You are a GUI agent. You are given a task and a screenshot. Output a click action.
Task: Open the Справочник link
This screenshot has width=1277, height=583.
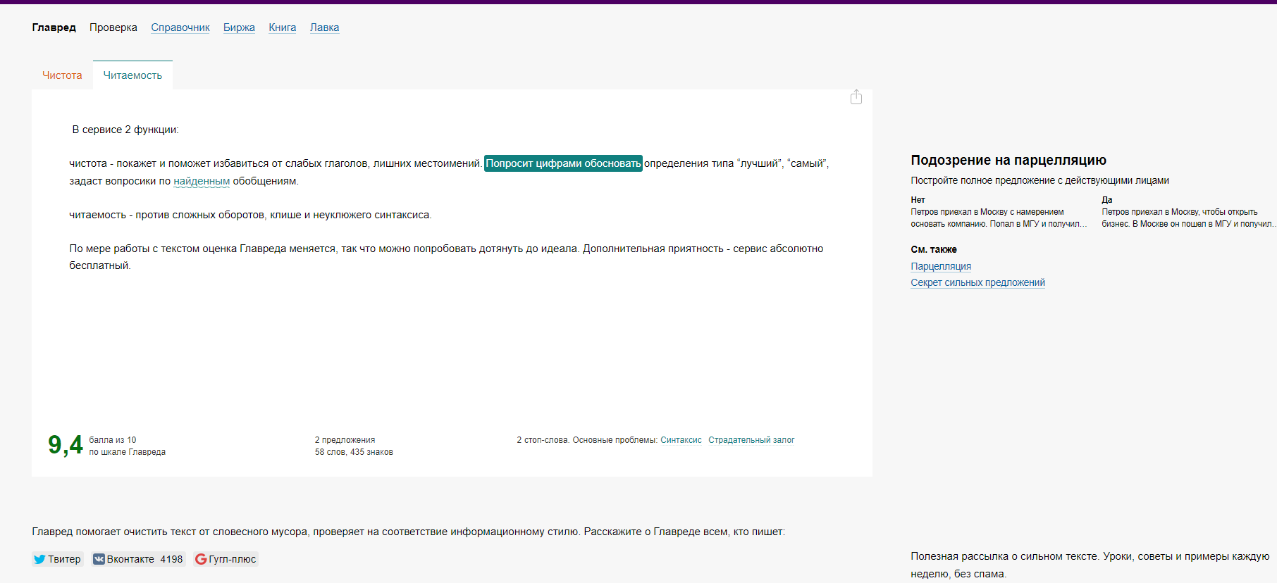click(x=180, y=27)
